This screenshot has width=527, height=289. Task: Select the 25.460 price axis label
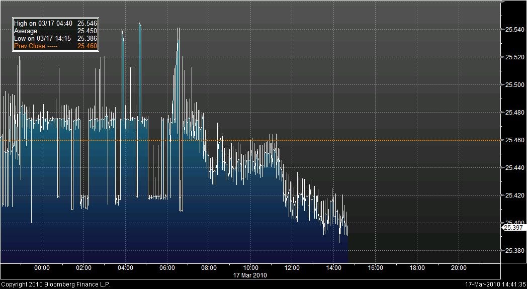click(x=513, y=140)
